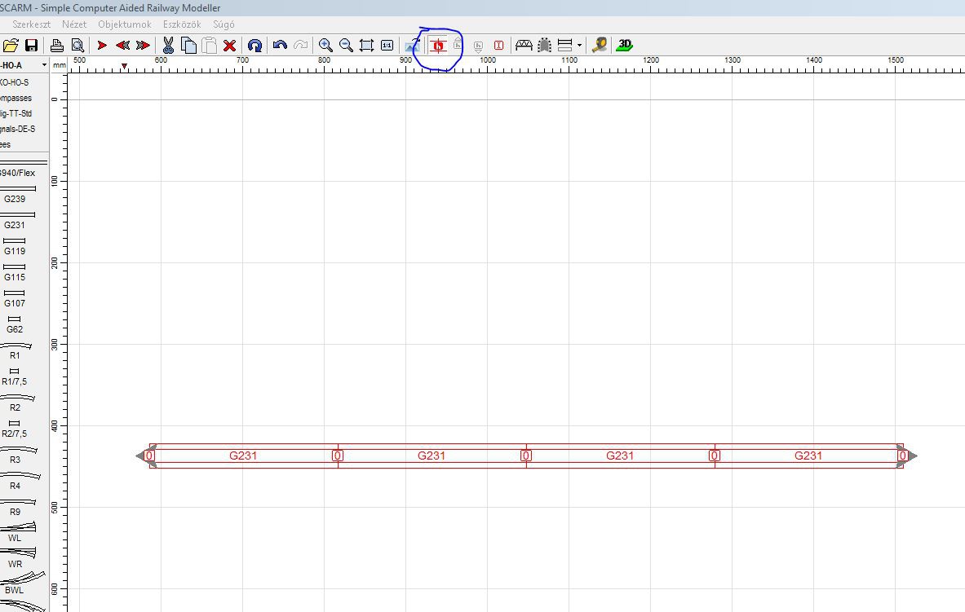
Task: Open the green 3D view icon
Action: click(625, 45)
